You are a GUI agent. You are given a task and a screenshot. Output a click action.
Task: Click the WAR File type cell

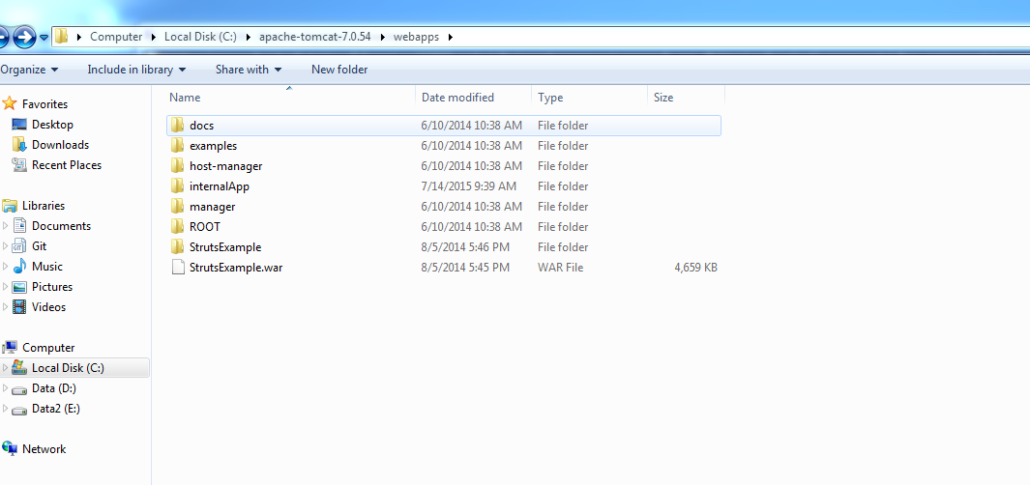click(x=560, y=268)
